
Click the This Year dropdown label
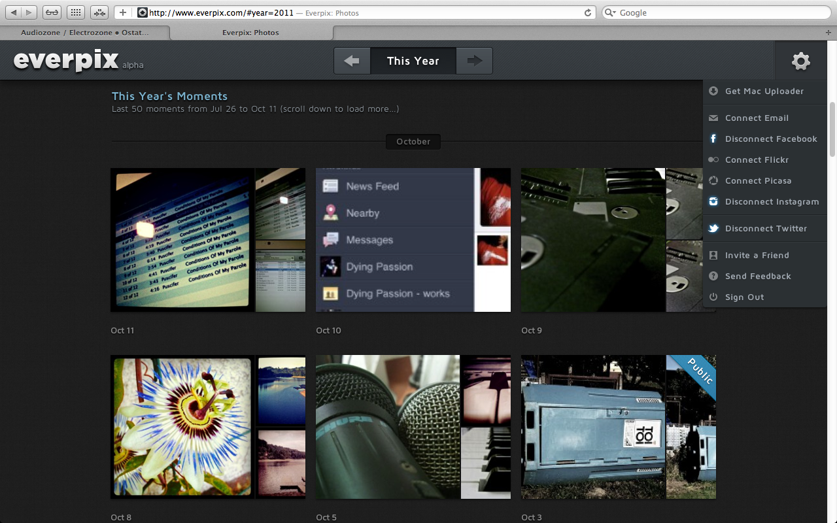pos(413,61)
